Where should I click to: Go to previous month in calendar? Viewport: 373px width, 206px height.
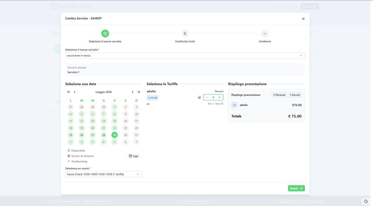75,92
